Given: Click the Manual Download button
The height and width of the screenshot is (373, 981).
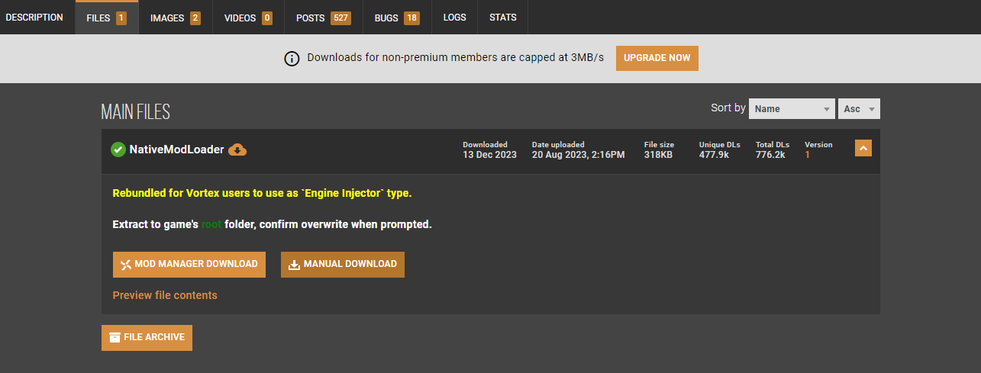Looking at the screenshot, I should click(342, 264).
